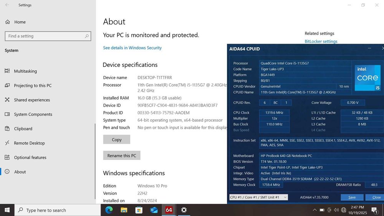
Task: Open the notification center icon
Action: click(374, 210)
